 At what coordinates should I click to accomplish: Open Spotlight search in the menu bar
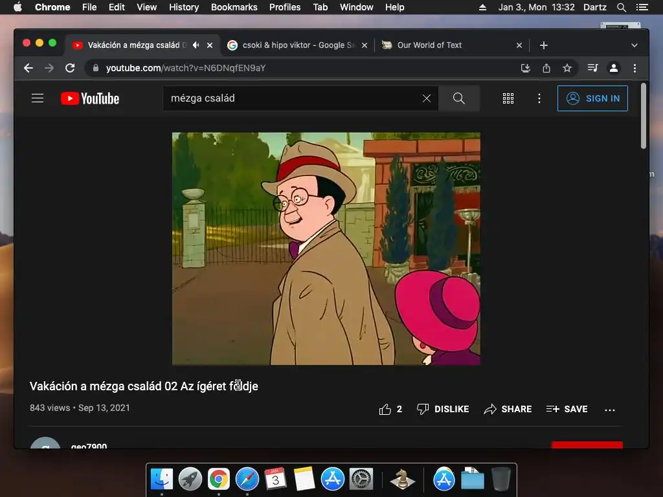coord(621,7)
